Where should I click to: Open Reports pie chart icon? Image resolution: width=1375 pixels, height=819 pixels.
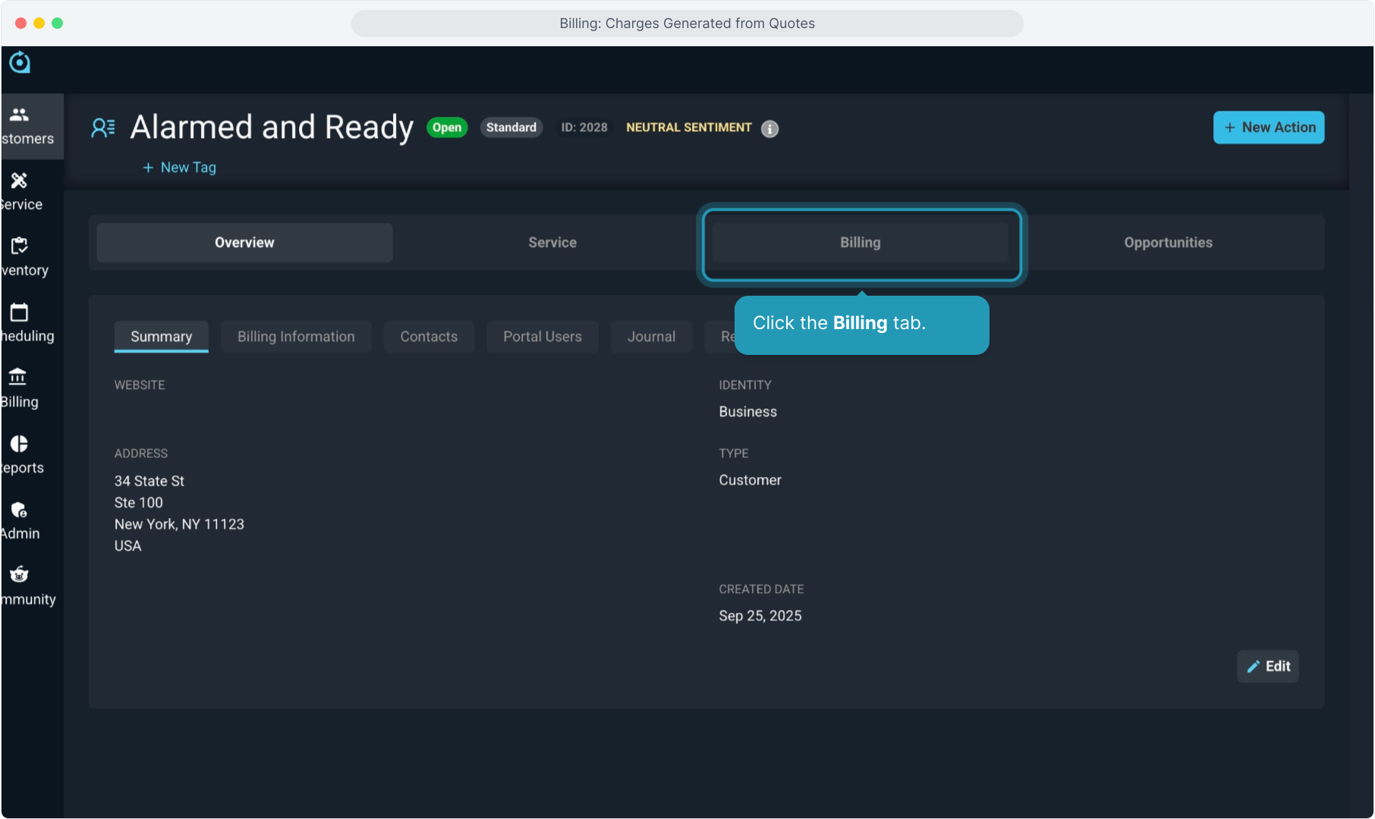point(20,444)
